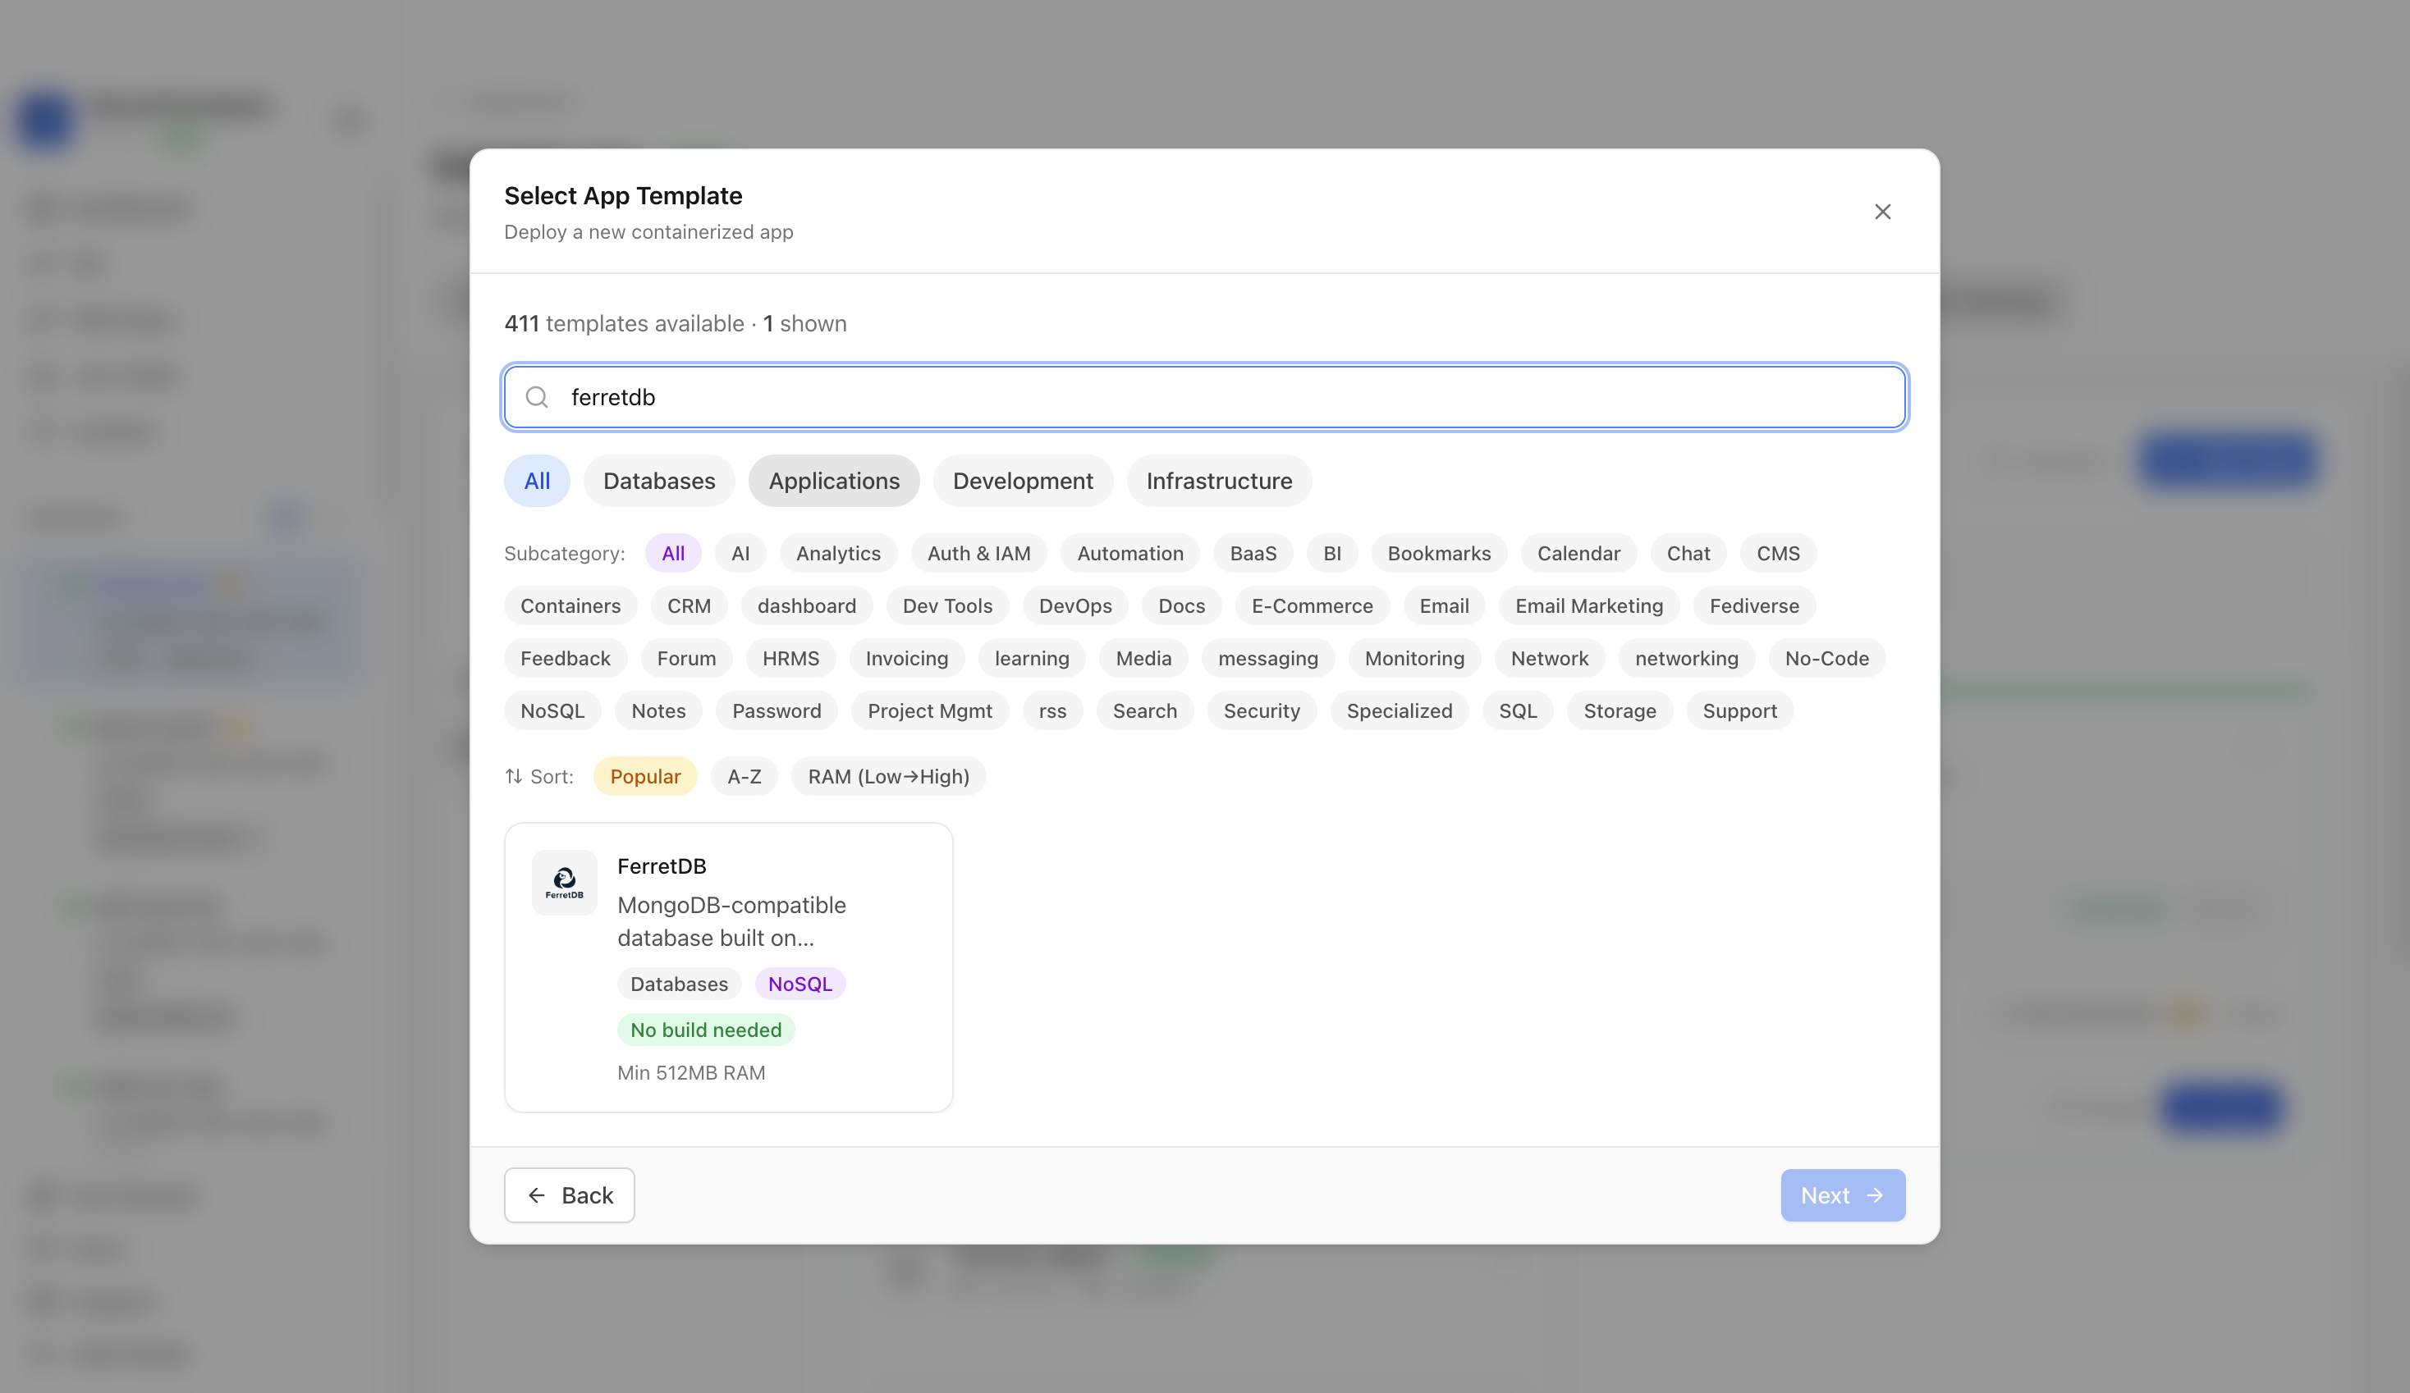
Task: Select the FerretDB template card
Action: [729, 967]
